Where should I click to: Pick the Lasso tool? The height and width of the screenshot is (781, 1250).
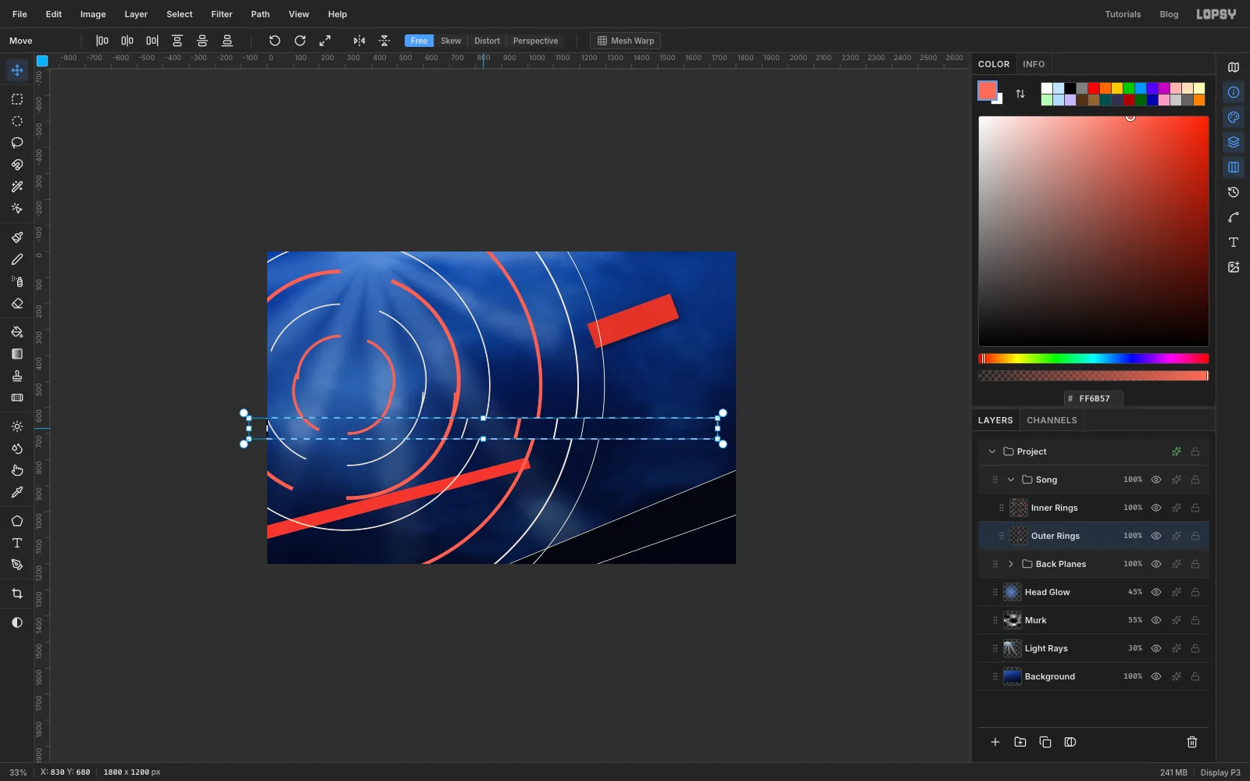tap(17, 143)
